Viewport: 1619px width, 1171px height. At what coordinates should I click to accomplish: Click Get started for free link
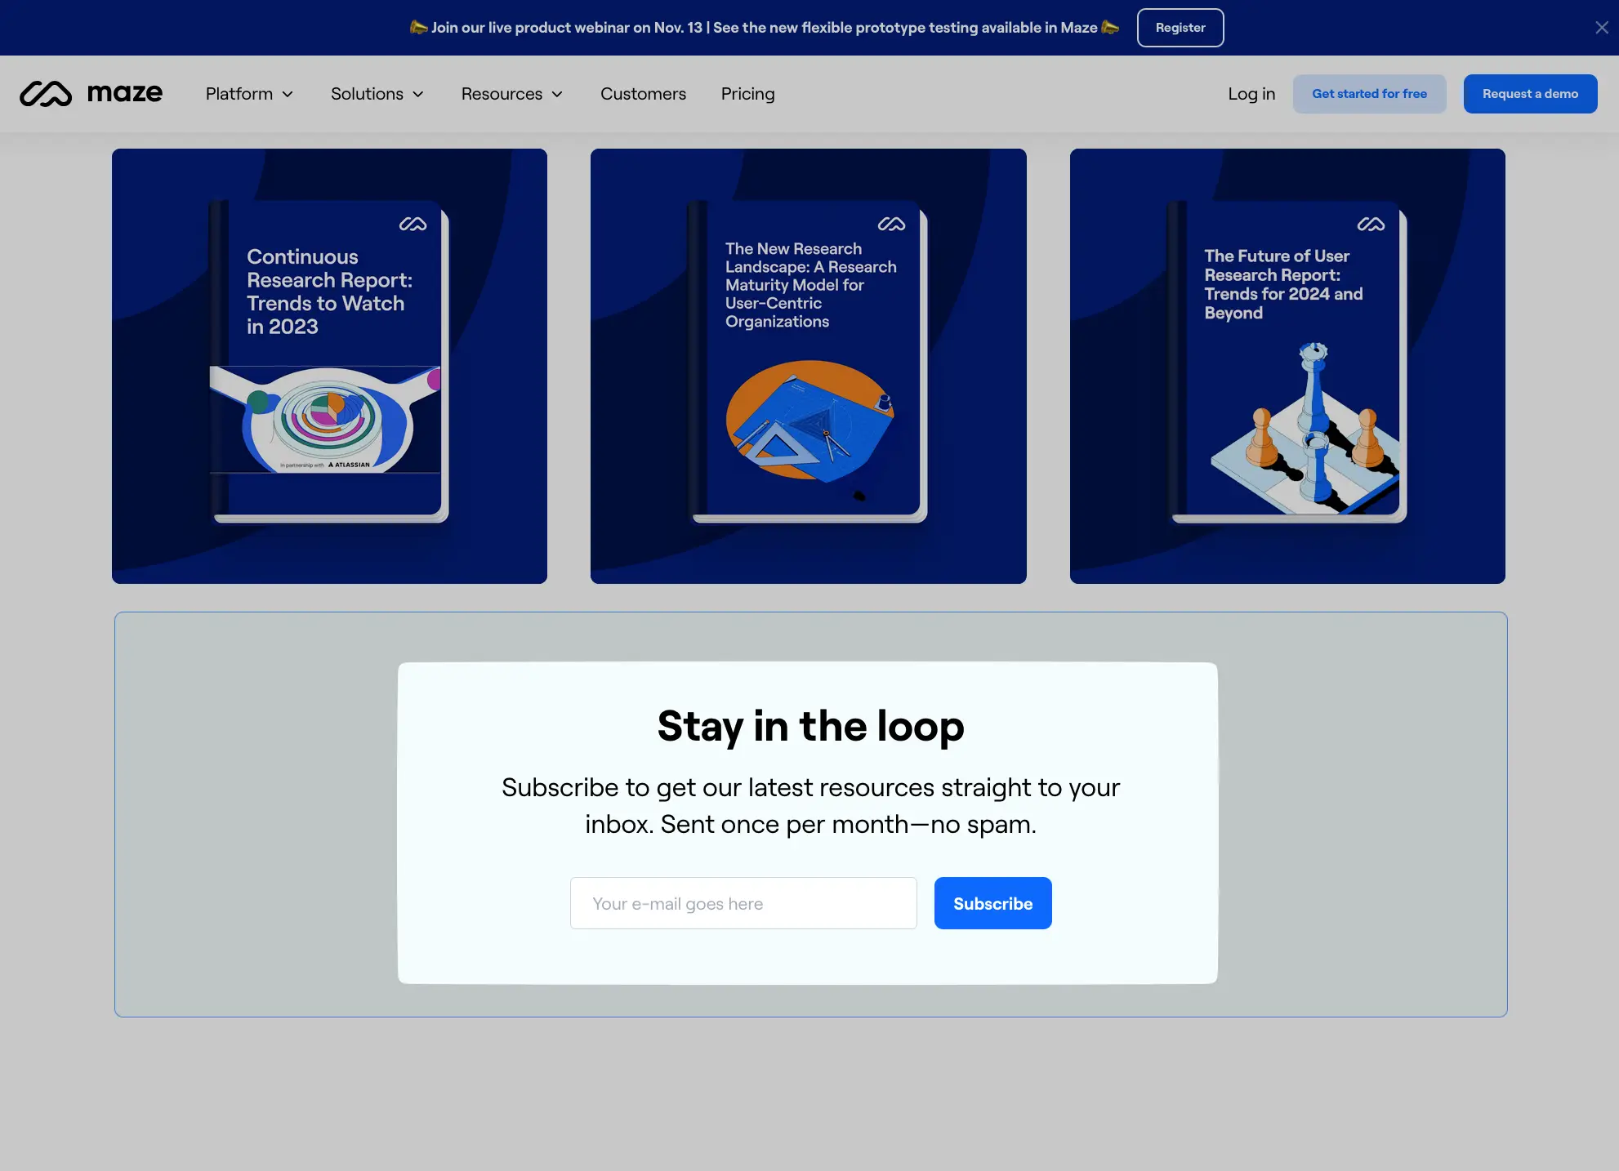coord(1369,93)
